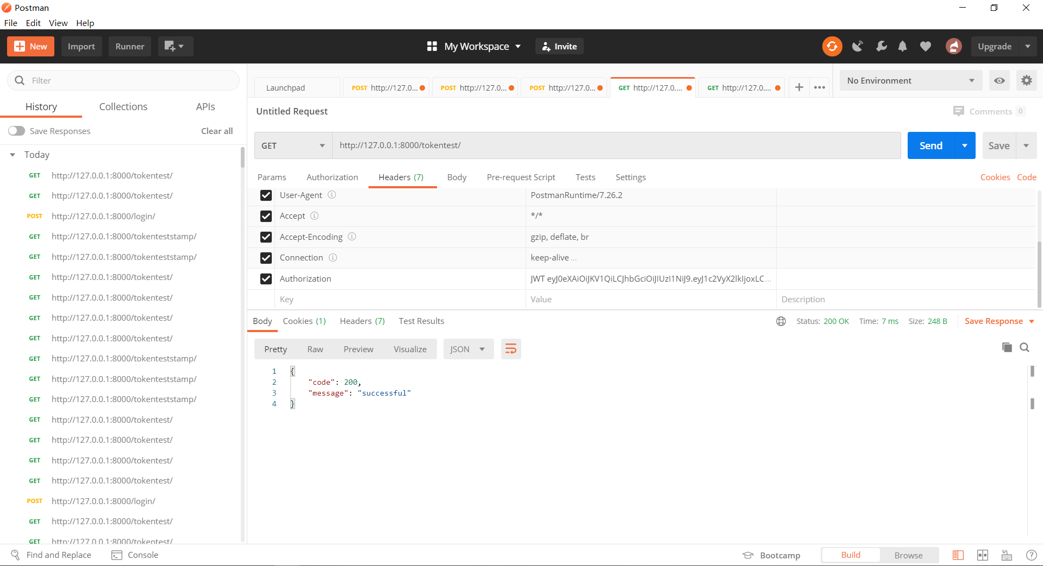The width and height of the screenshot is (1043, 566).
Task: Clear all request history
Action: pyautogui.click(x=216, y=131)
